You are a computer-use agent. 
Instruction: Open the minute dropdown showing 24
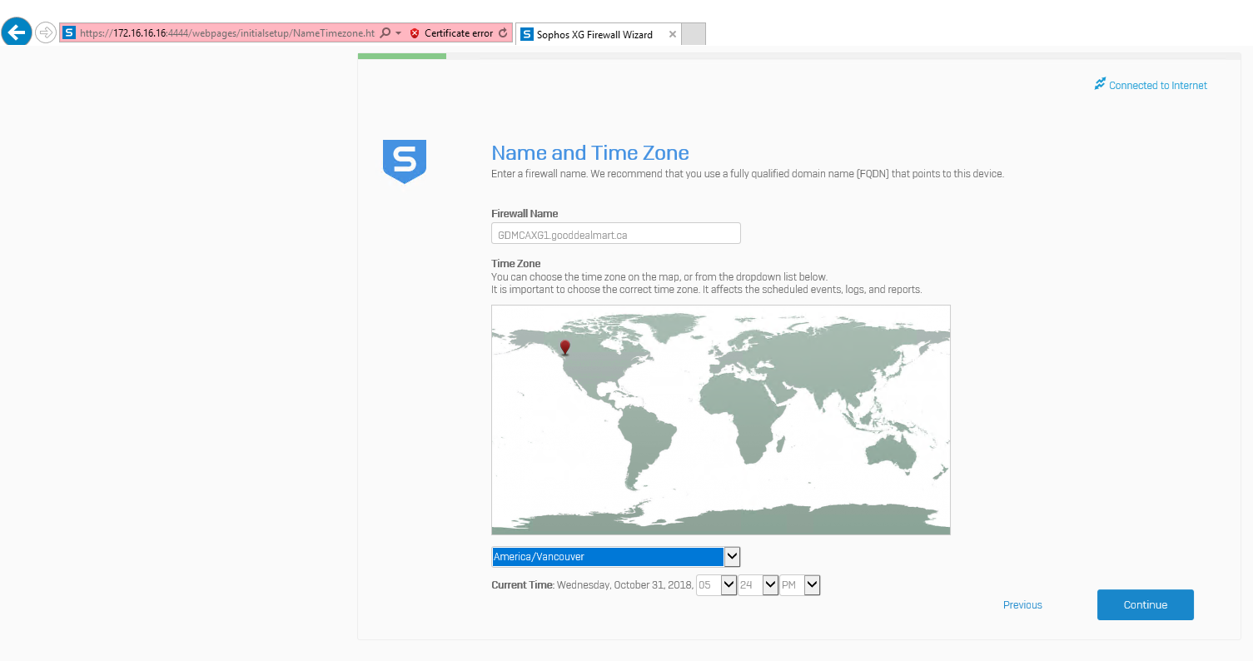(758, 585)
